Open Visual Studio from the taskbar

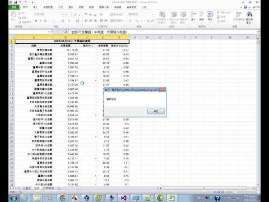pos(123,198)
